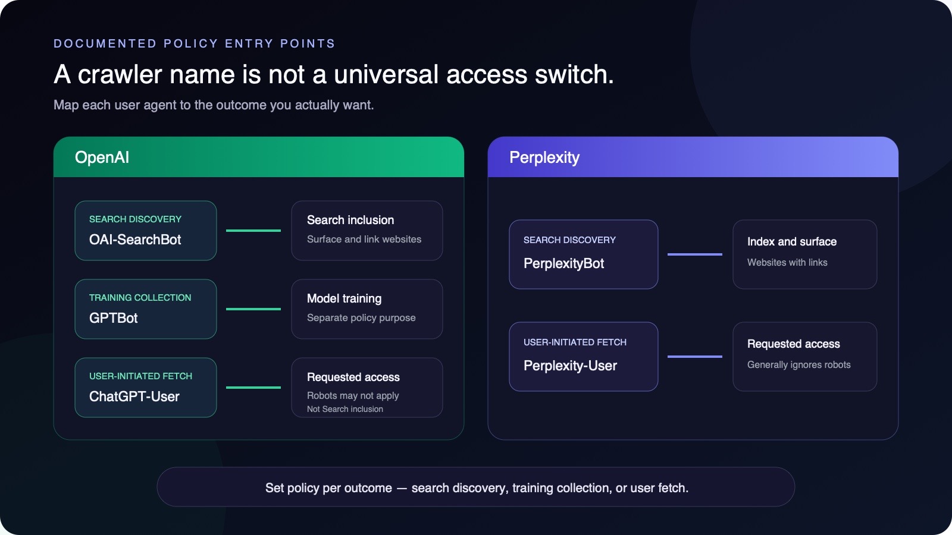
Task: Click the OpenAI panel header
Action: click(x=259, y=157)
